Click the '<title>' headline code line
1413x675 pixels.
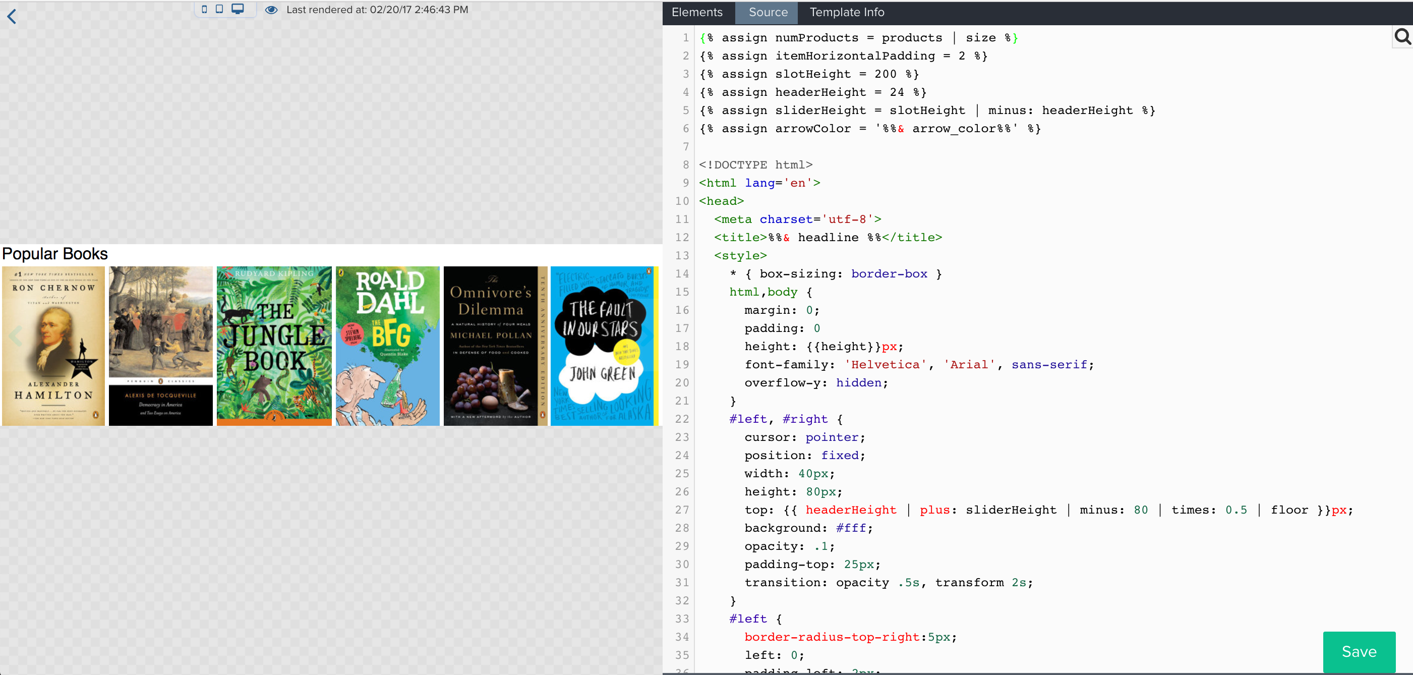pyautogui.click(x=828, y=237)
